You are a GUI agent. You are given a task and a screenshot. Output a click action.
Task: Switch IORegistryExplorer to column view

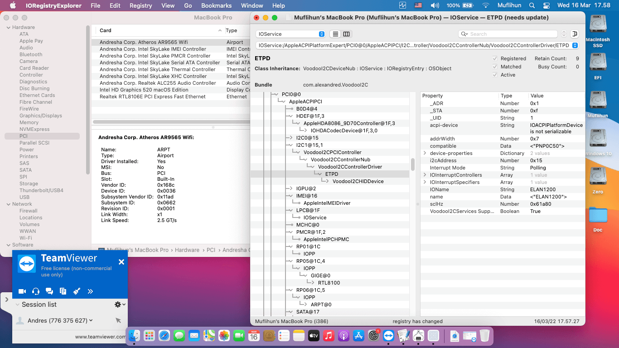click(347, 34)
